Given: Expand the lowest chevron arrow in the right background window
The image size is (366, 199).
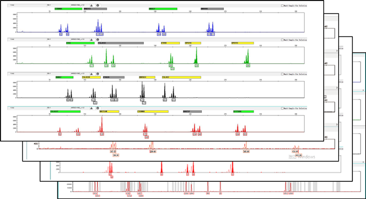Looking at the screenshot, I should pyautogui.click(x=337, y=125).
